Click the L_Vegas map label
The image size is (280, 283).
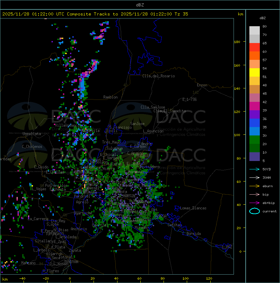[39, 189]
